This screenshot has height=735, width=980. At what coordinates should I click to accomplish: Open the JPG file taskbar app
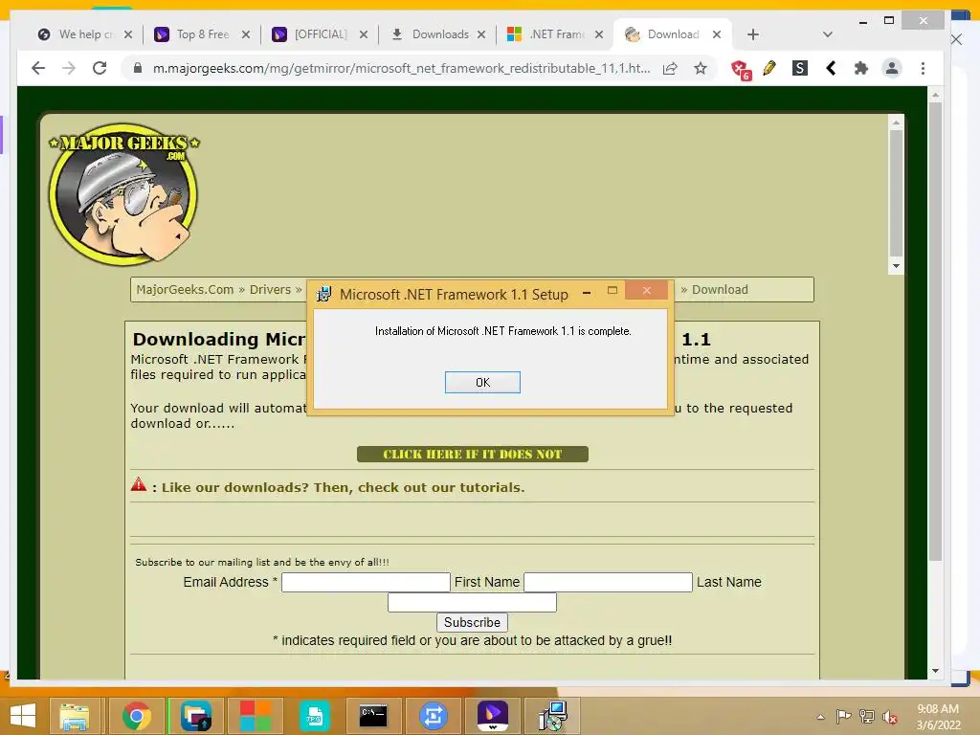314,716
